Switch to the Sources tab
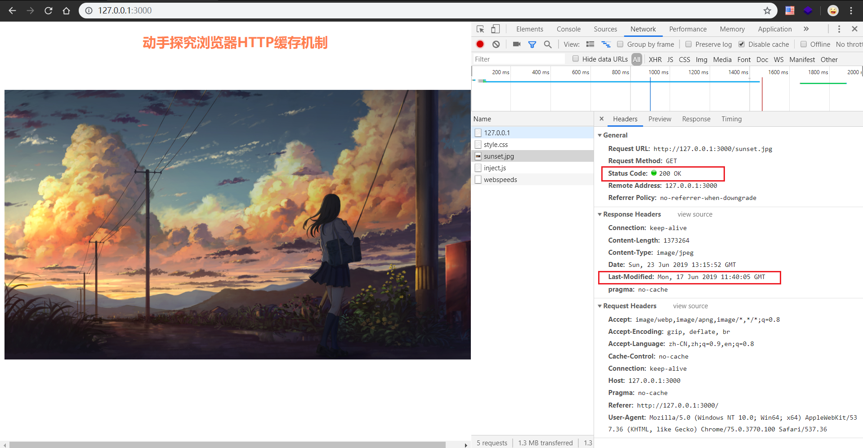This screenshot has width=863, height=448. coord(605,29)
